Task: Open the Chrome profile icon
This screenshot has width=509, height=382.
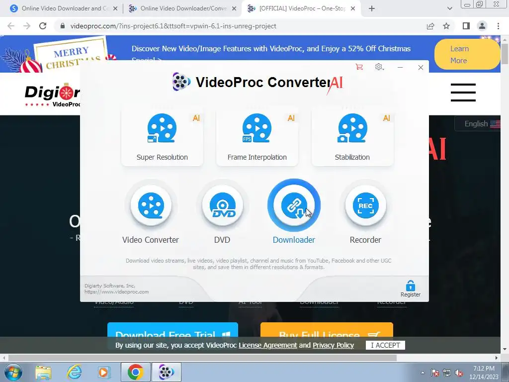Action: click(482, 26)
